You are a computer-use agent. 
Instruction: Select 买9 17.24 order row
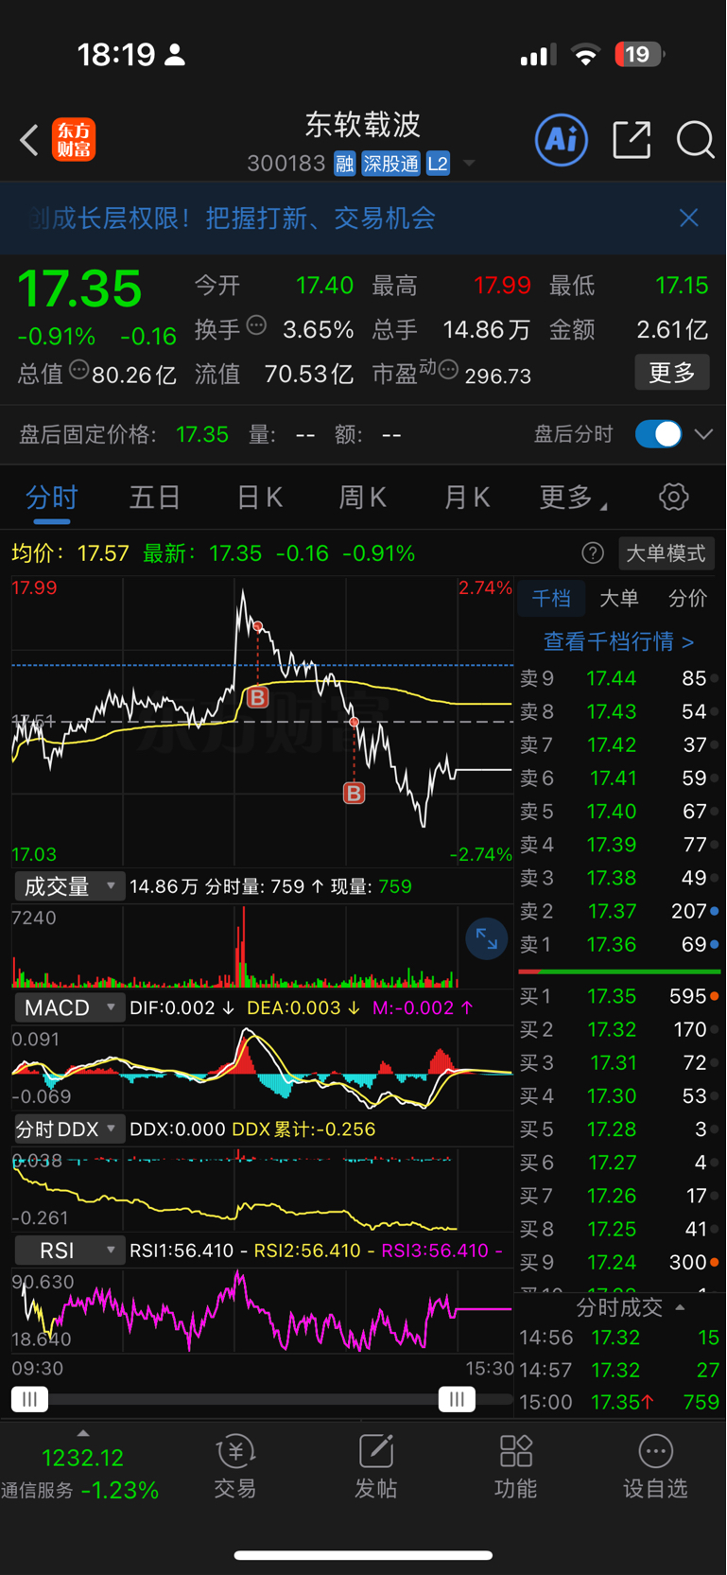pyautogui.click(x=619, y=1262)
